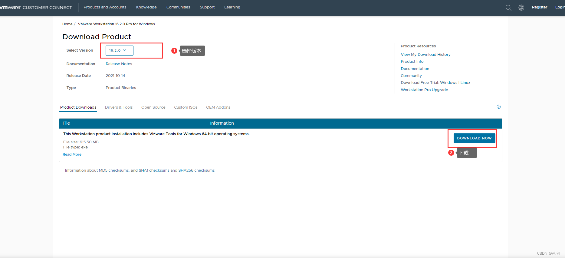Viewport: 565px width, 258px height.
Task: Click the Windows free trial link
Action: pos(448,83)
